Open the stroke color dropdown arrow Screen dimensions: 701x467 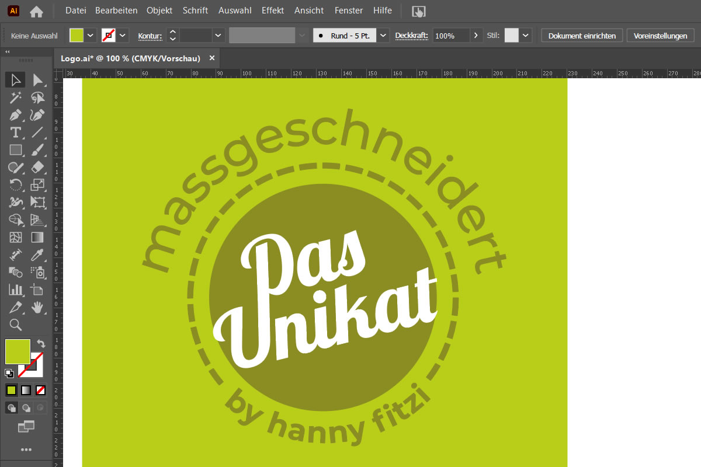[123, 36]
